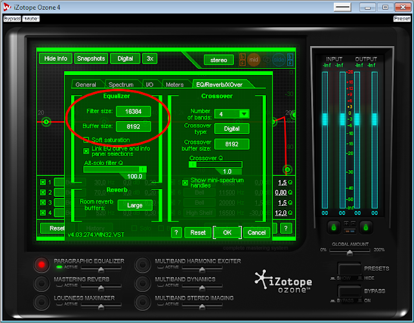Click the Hide Info button
Screen dimensions: 414x323
[56, 59]
